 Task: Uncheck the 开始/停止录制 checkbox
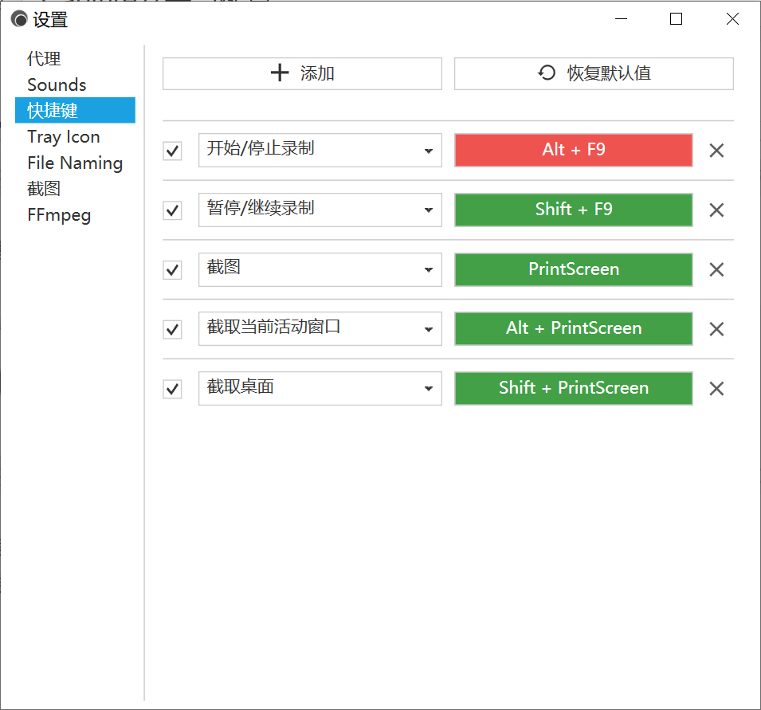[172, 150]
